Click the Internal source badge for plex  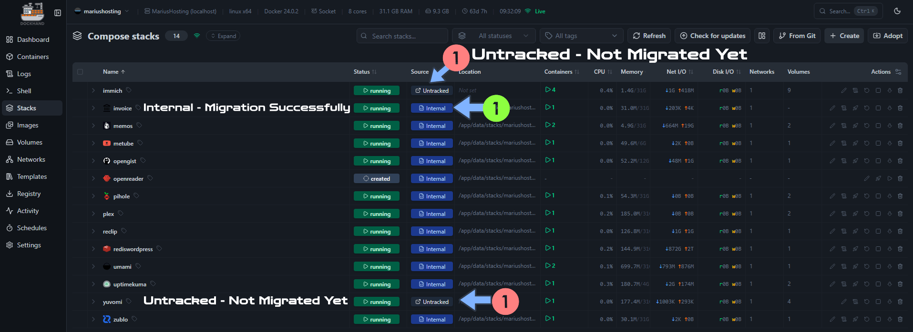coord(432,214)
